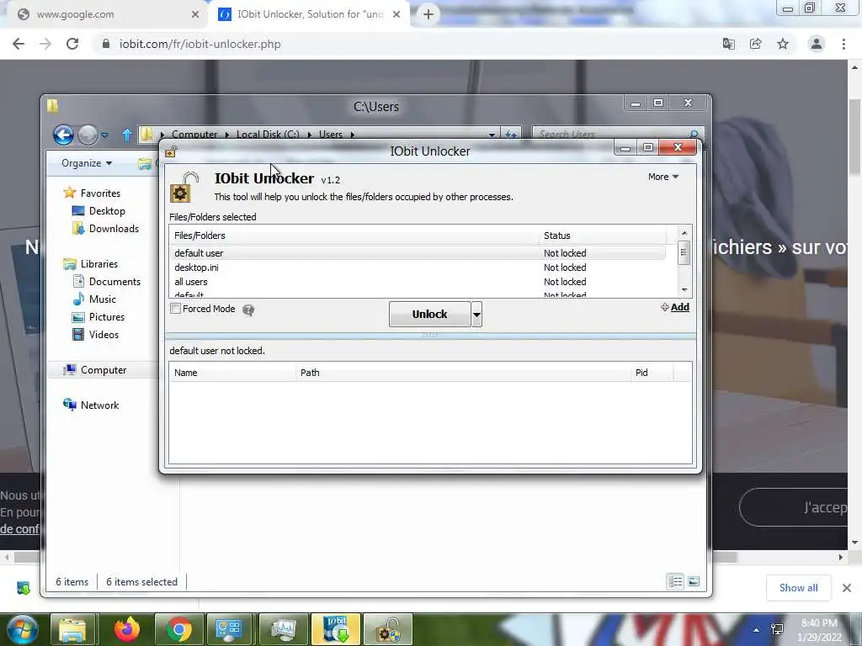This screenshot has height=646, width=862.
Task: Open the Forced Mode help question icon
Action: coord(248,310)
